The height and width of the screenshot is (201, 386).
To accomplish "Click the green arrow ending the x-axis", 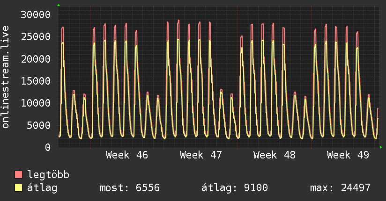I will pyautogui.click(x=381, y=147).
